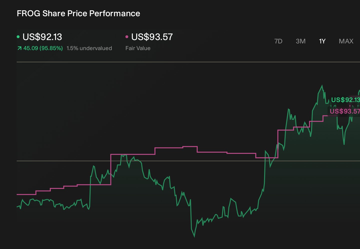Click the US$93.57 fair value heading
The width and height of the screenshot is (360, 249).
(x=152, y=37)
